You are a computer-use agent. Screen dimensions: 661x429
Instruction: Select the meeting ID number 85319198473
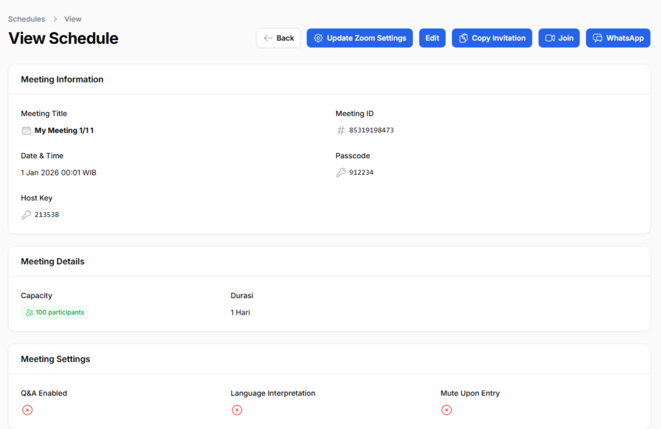[371, 130]
